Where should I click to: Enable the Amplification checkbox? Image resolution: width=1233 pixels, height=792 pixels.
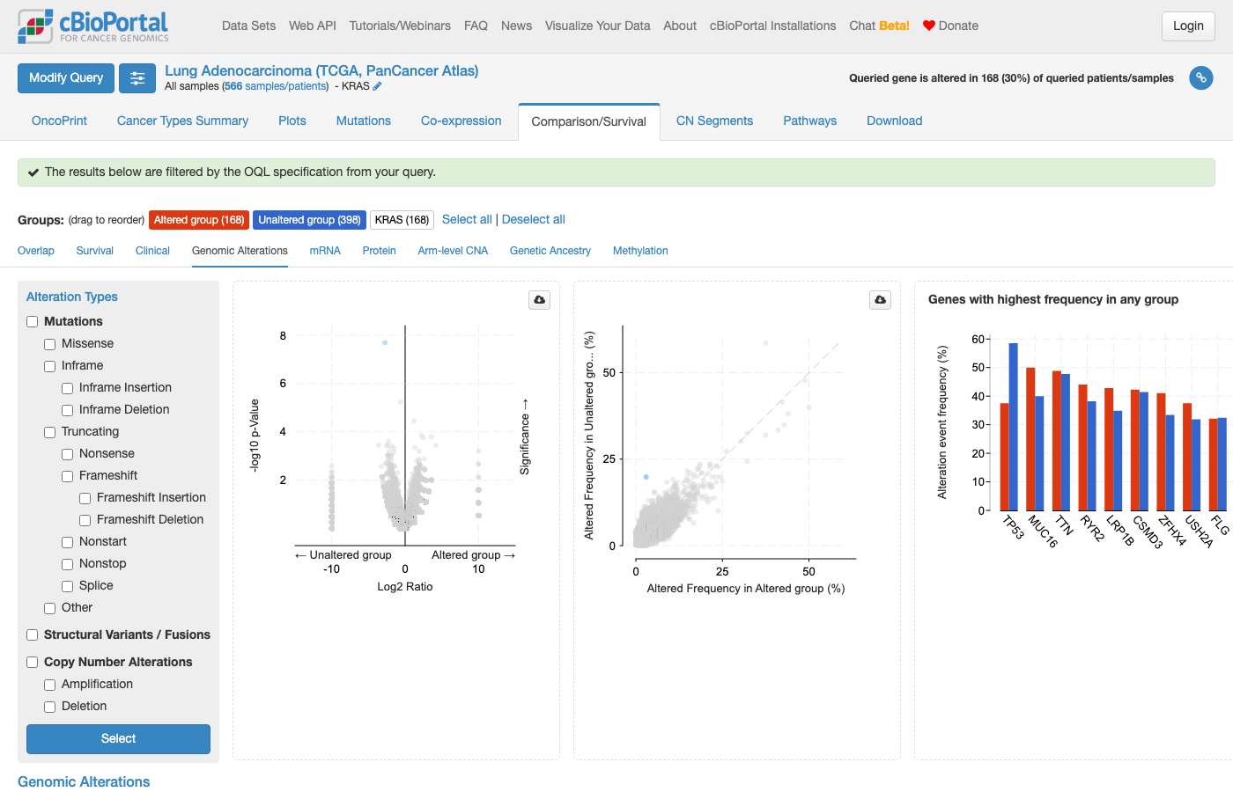tap(50, 685)
